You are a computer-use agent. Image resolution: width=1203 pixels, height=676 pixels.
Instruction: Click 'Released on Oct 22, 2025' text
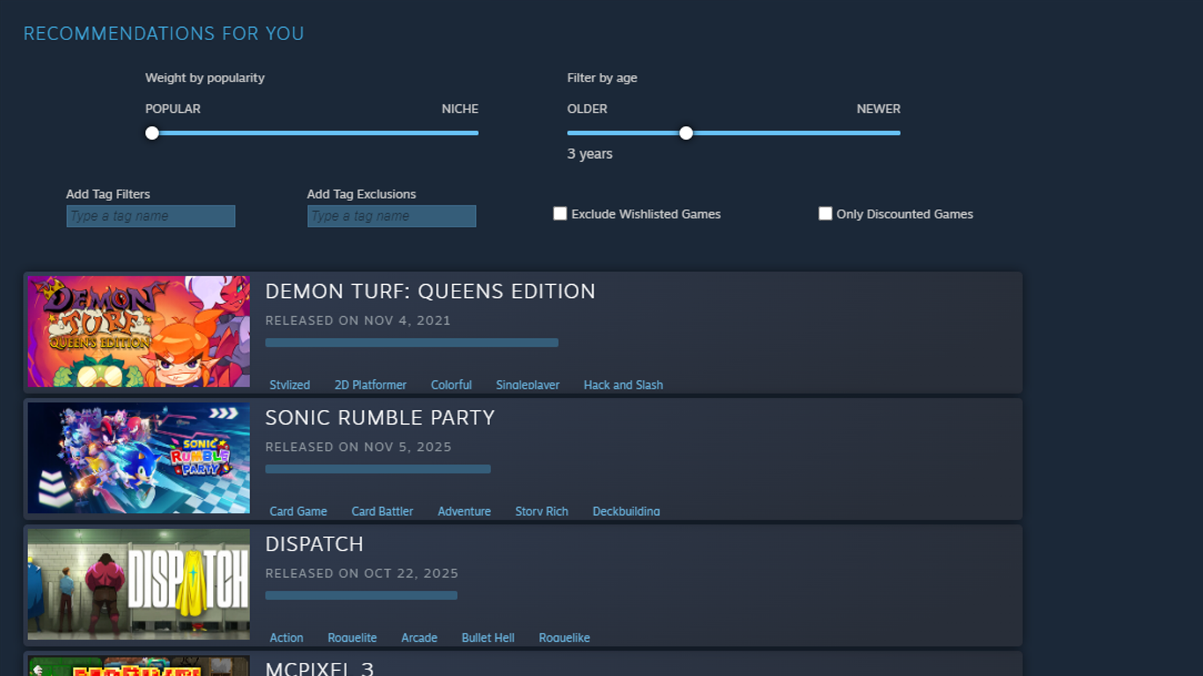pyautogui.click(x=362, y=573)
